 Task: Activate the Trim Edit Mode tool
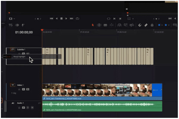99,25
